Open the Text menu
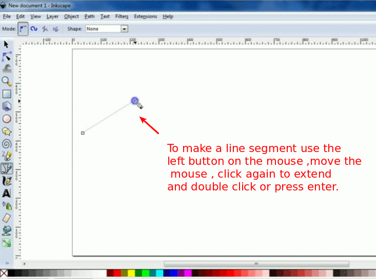Image resolution: width=376 pixels, height=279 pixels. point(105,16)
